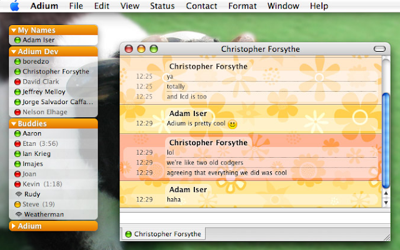Screen dimensions: 400x250
Task: Click the chat scrollbar thumb
Action: point(386,141)
